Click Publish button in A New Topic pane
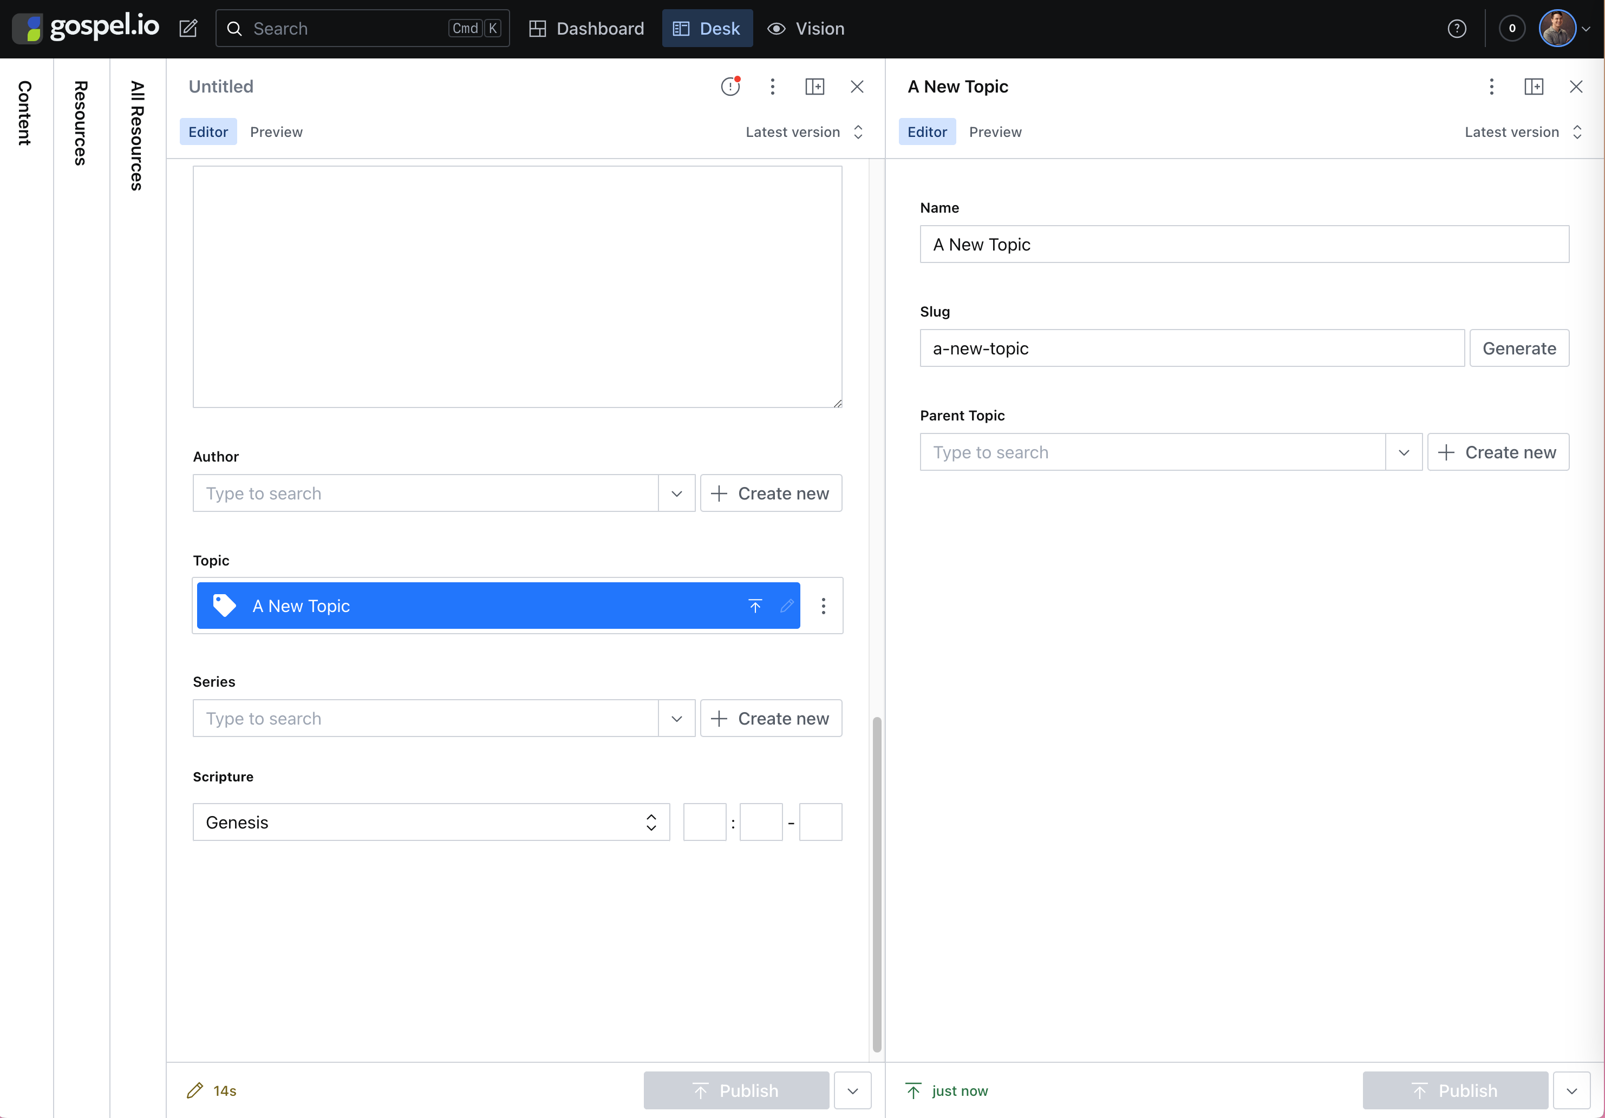This screenshot has height=1118, width=1605. pos(1456,1091)
